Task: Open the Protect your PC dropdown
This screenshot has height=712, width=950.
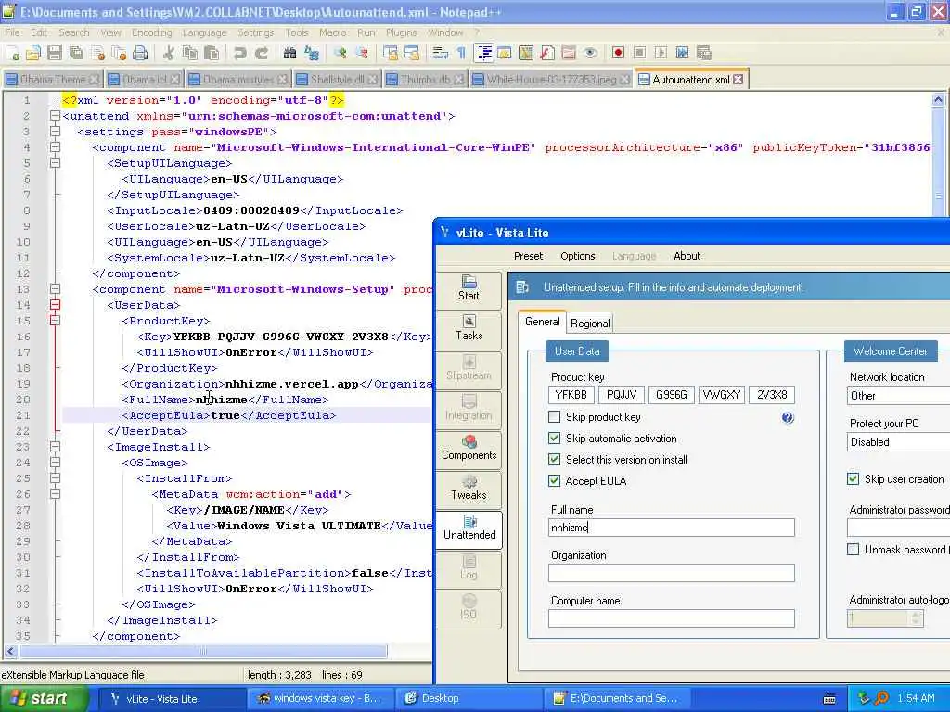Action: point(898,442)
